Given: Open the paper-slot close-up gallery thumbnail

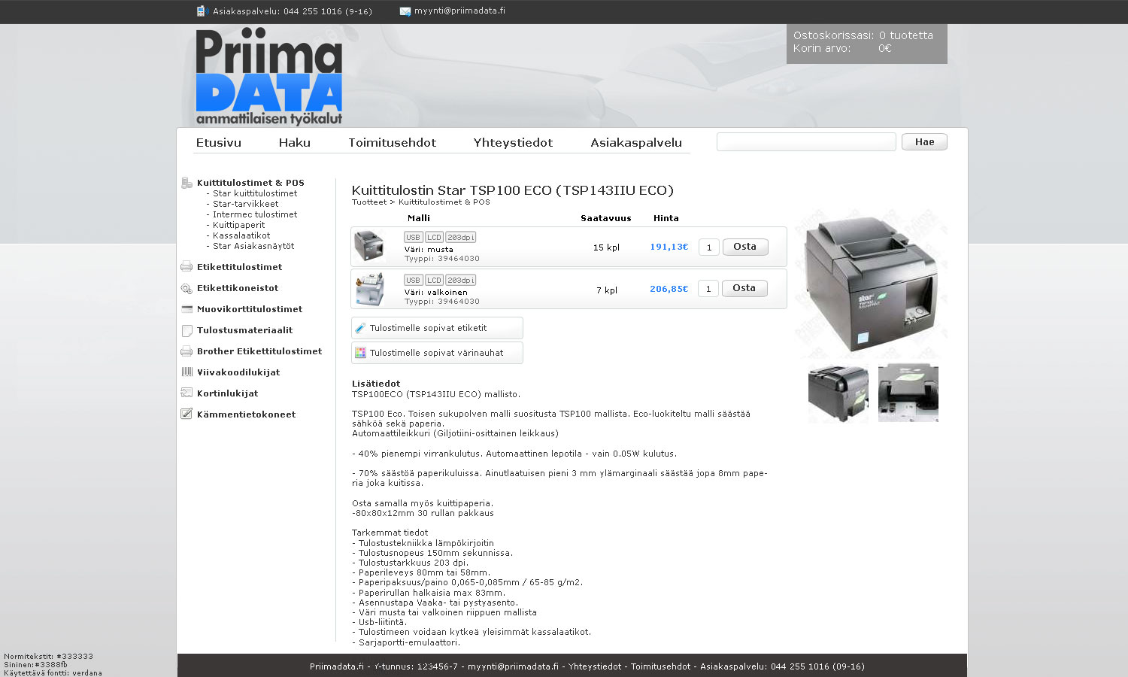Looking at the screenshot, I should (908, 393).
